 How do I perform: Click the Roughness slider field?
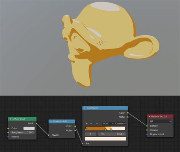tap(23, 133)
